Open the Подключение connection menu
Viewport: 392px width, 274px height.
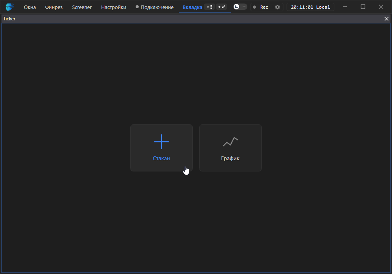[154, 7]
